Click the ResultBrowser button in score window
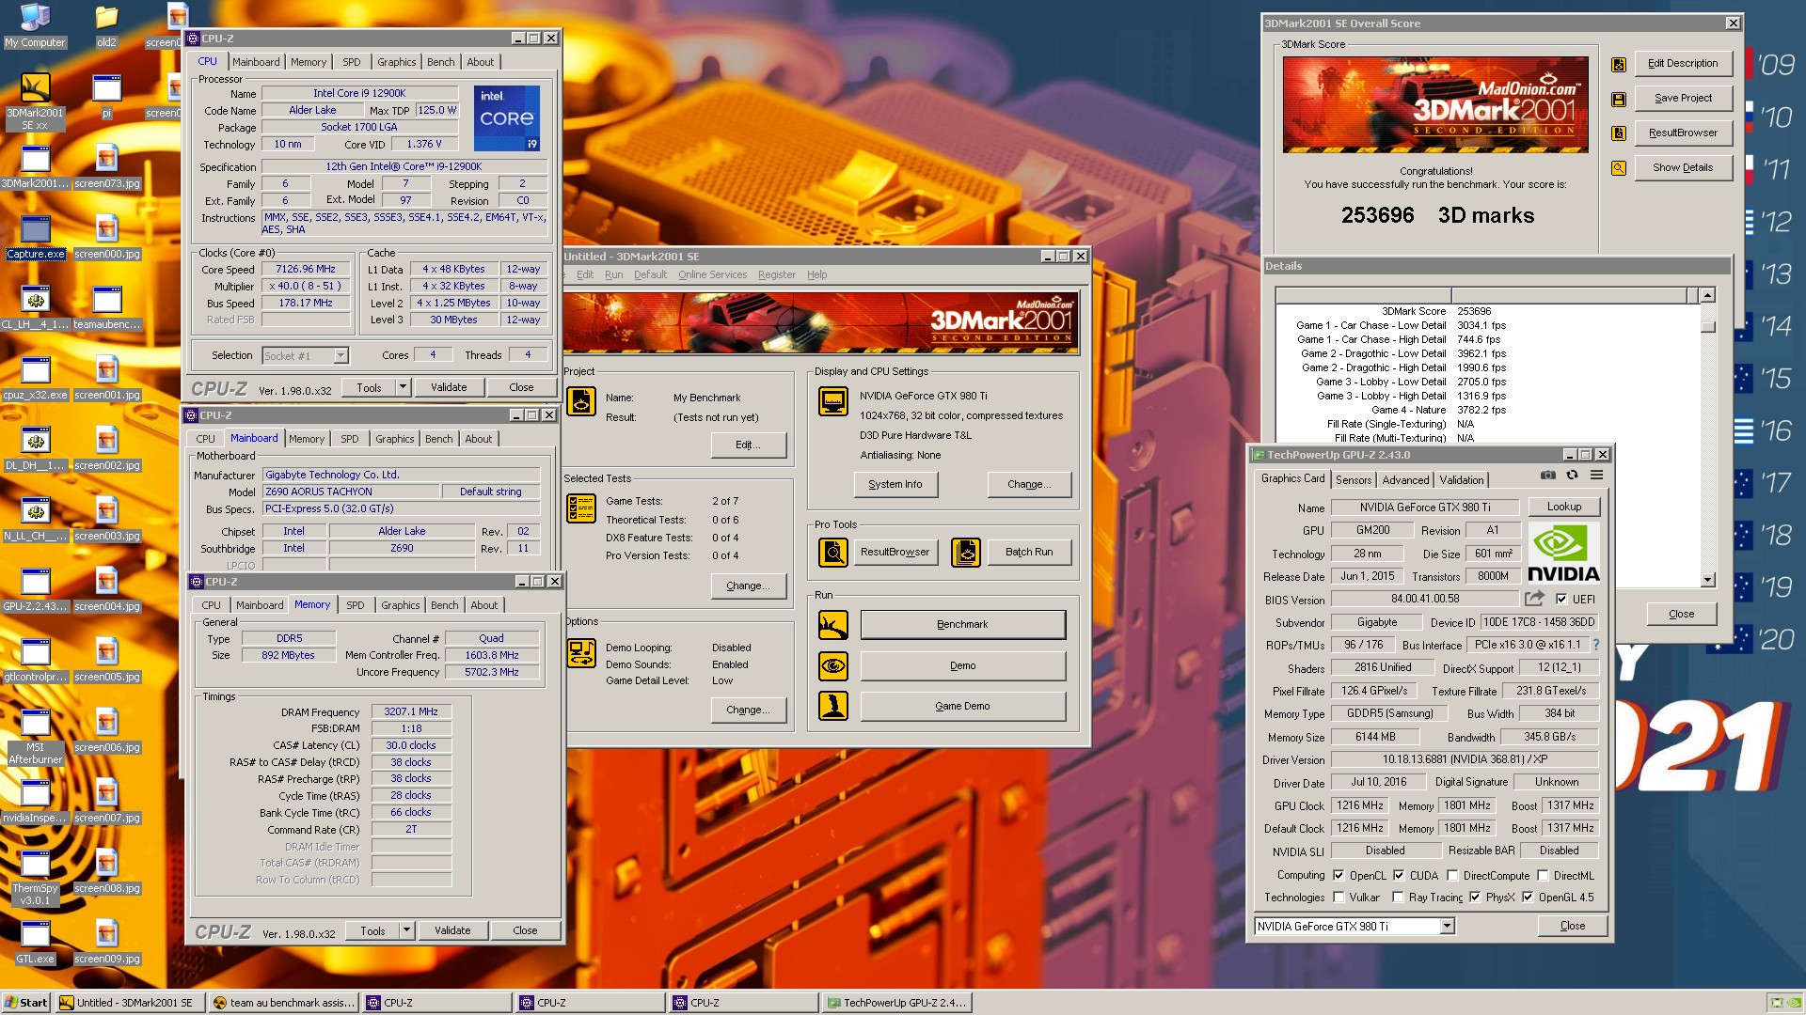1806x1015 pixels. [x=1683, y=133]
